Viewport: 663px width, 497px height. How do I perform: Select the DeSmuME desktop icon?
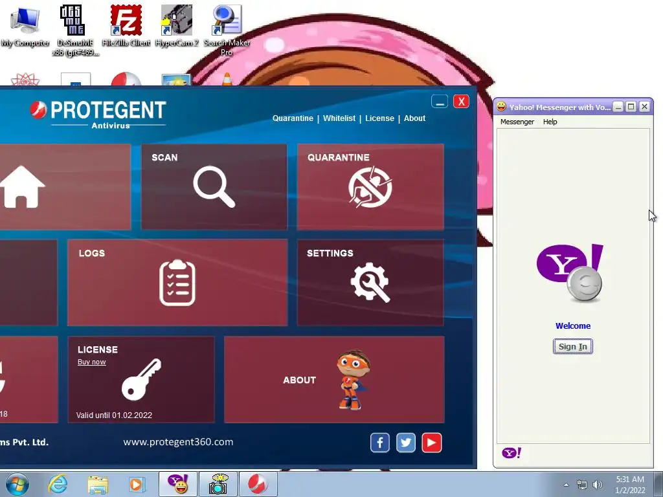click(75, 30)
